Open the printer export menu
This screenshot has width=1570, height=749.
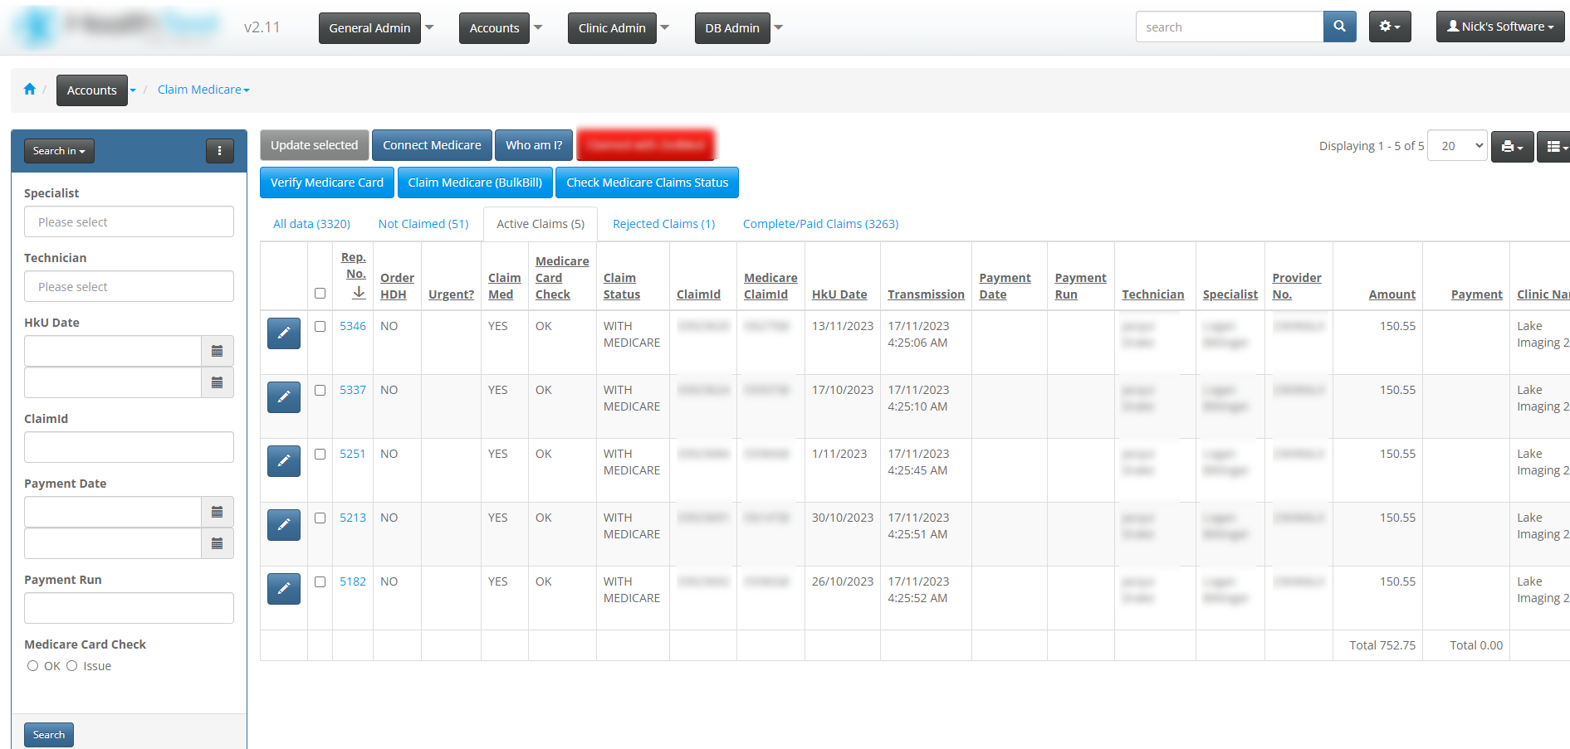pos(1511,147)
